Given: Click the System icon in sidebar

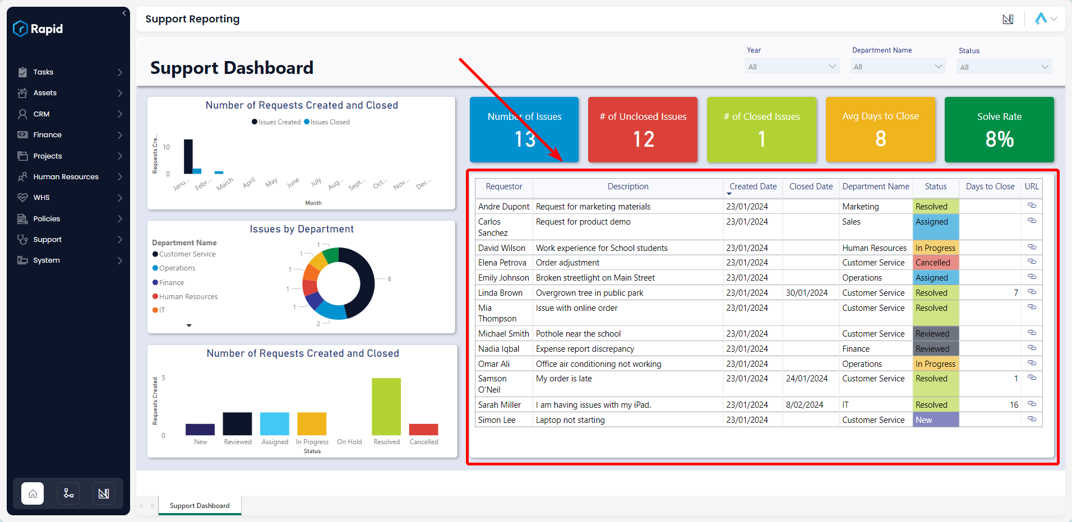Looking at the screenshot, I should click(22, 260).
